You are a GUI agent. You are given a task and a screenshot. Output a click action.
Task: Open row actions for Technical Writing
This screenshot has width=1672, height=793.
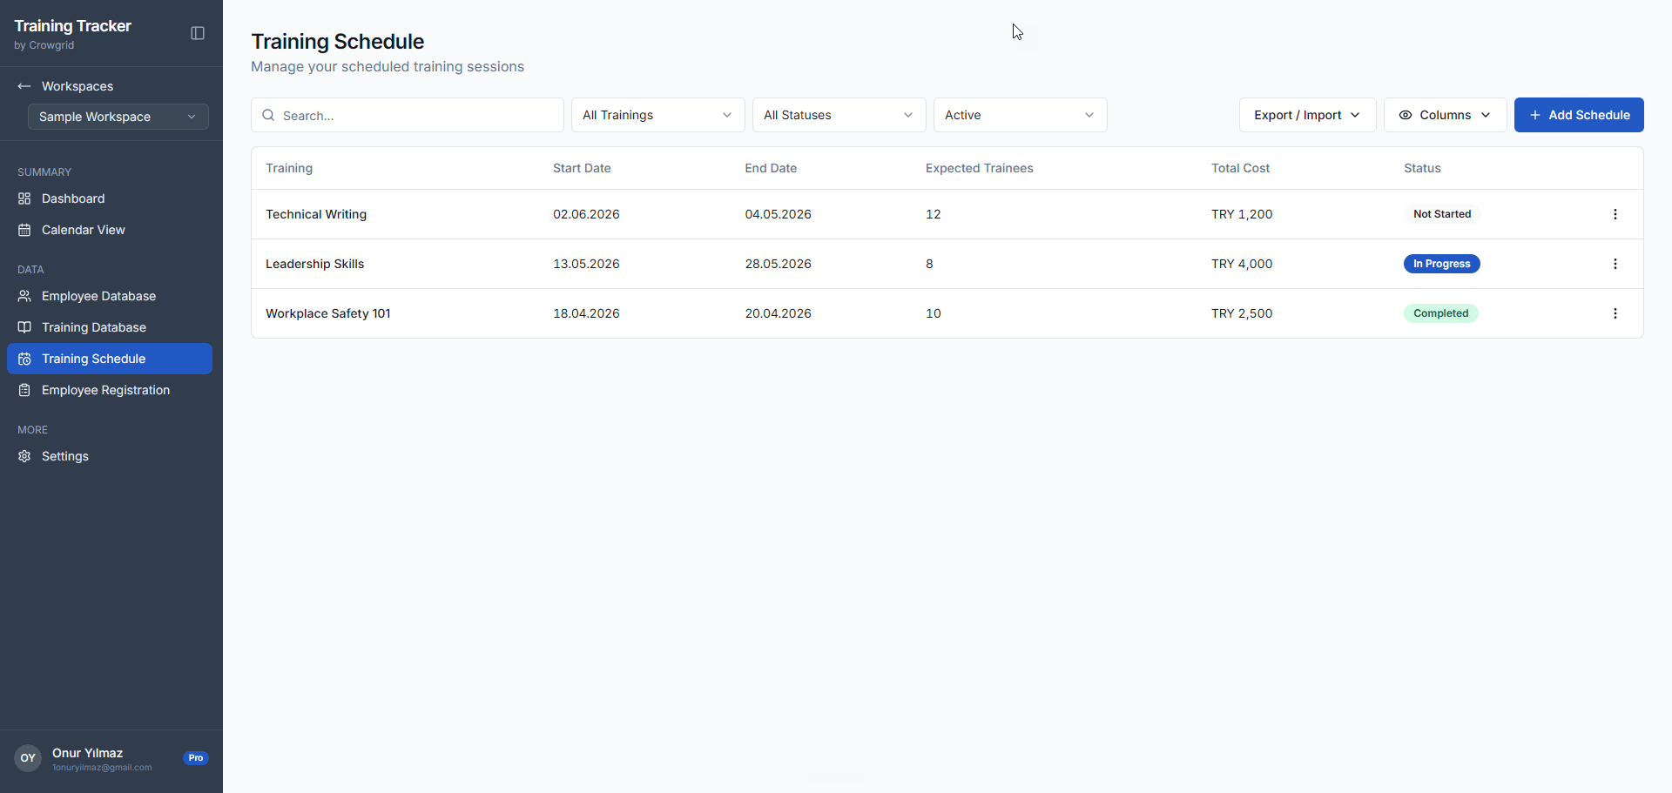1615,214
